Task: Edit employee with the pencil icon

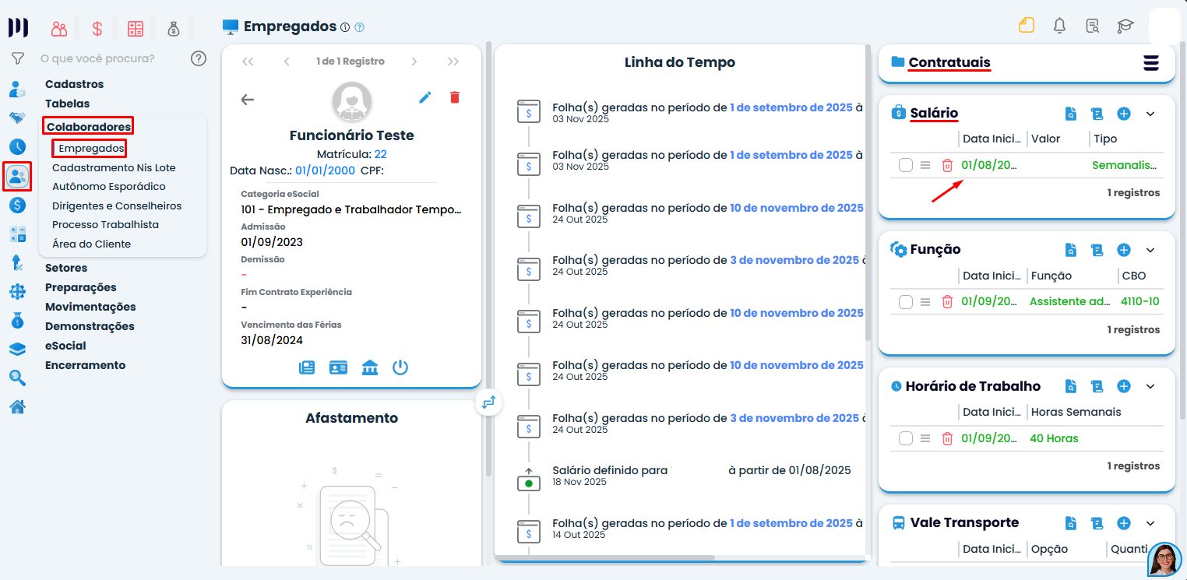Action: coord(424,97)
